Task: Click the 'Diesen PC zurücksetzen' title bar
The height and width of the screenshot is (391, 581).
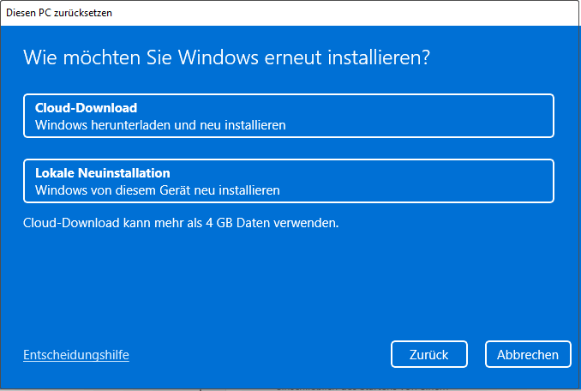Action: click(60, 13)
